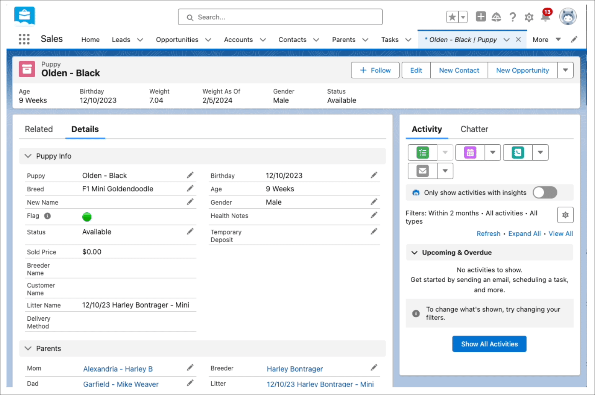Screen dimensions: 595x395
Task: Open the App Launcher grid icon
Action: [x=24, y=39]
